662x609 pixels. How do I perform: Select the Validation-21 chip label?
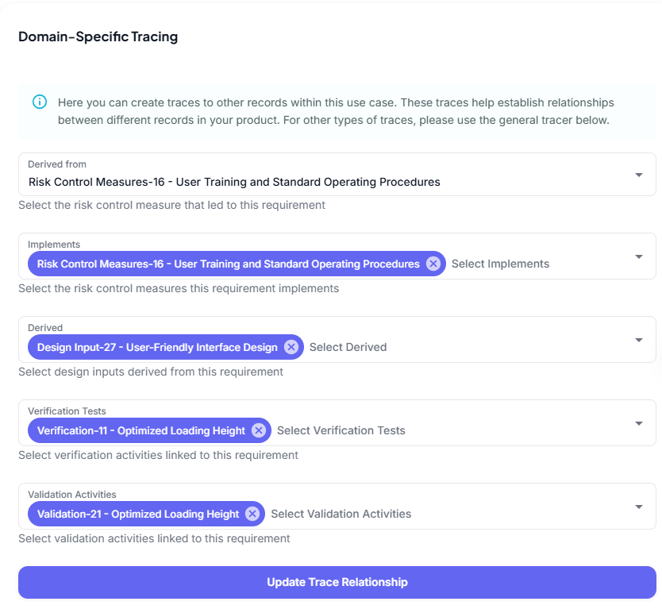[x=138, y=514]
